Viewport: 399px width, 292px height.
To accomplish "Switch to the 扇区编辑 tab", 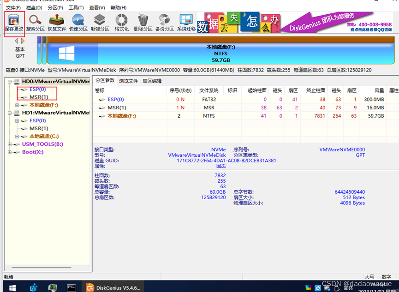I will tap(152, 81).
